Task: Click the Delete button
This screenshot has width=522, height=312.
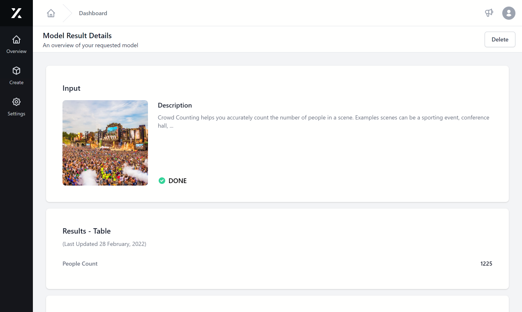Action: coord(500,39)
